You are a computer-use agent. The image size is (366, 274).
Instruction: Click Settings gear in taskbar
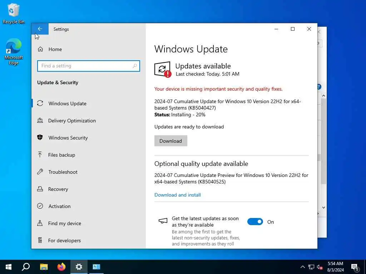pyautogui.click(x=79, y=267)
